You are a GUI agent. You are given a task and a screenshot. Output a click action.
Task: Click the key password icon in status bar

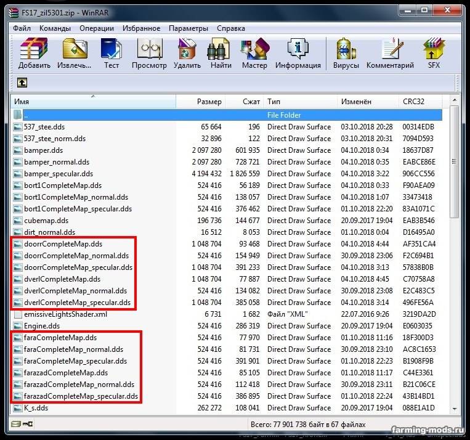[28, 424]
